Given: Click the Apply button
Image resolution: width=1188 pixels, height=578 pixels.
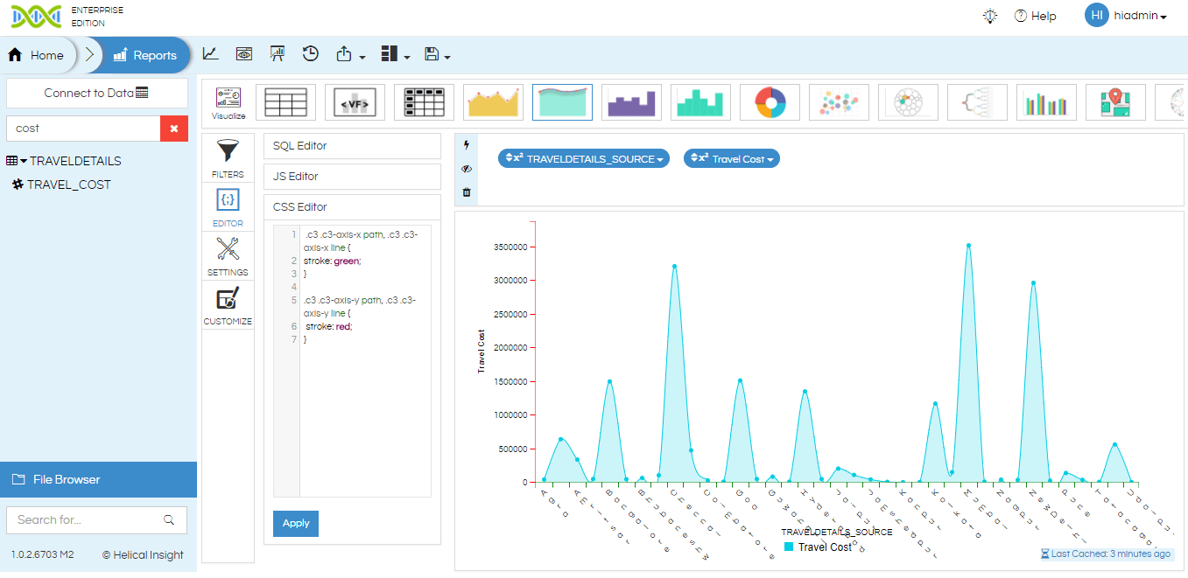Looking at the screenshot, I should pyautogui.click(x=296, y=523).
